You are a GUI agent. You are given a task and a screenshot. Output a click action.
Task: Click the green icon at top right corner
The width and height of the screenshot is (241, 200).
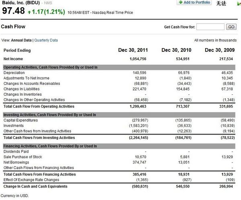point(239,3)
